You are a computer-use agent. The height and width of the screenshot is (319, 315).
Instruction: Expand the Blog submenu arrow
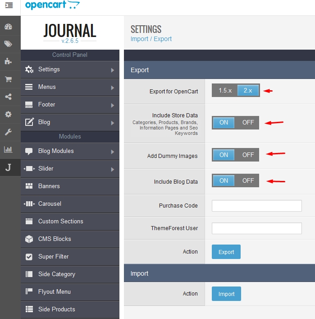[x=113, y=123]
